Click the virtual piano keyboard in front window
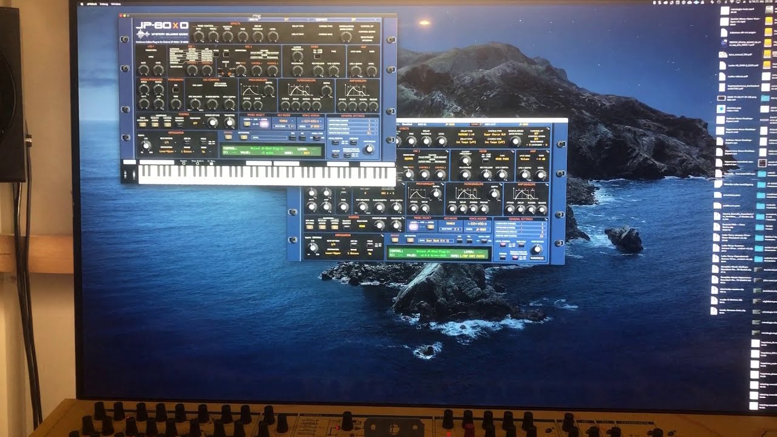The width and height of the screenshot is (777, 437). (267, 175)
